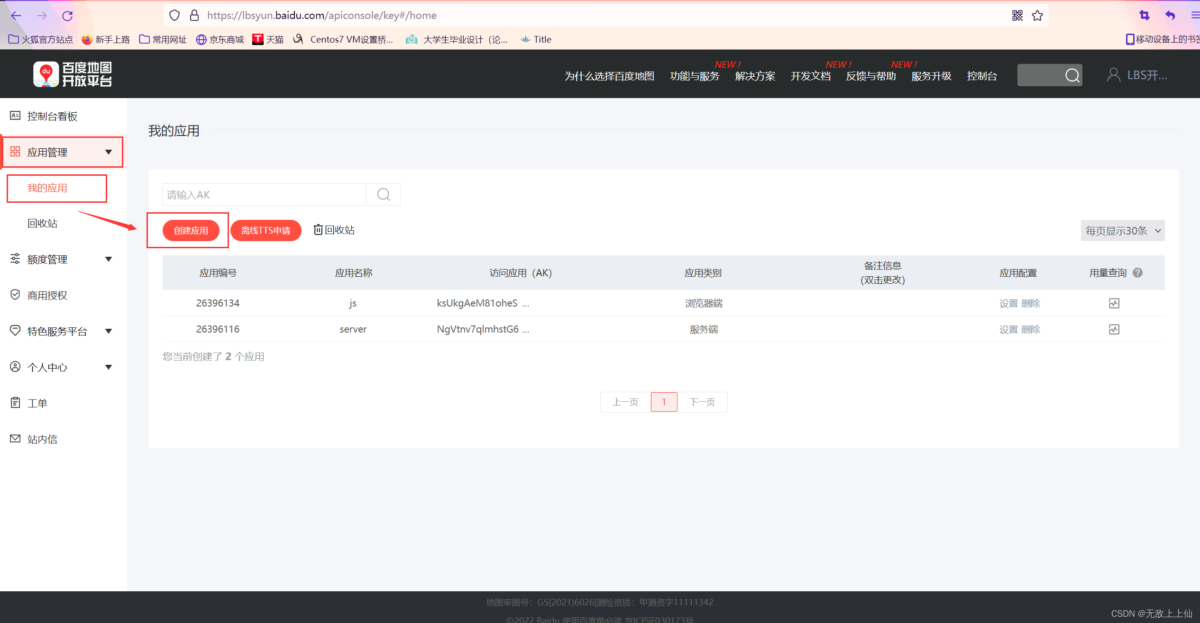This screenshot has height=623, width=1200.
Task: Bookmark page with the star icon
Action: pos(1037,16)
